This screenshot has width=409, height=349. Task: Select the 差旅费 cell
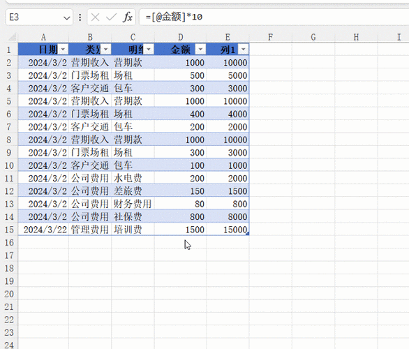tap(133, 191)
